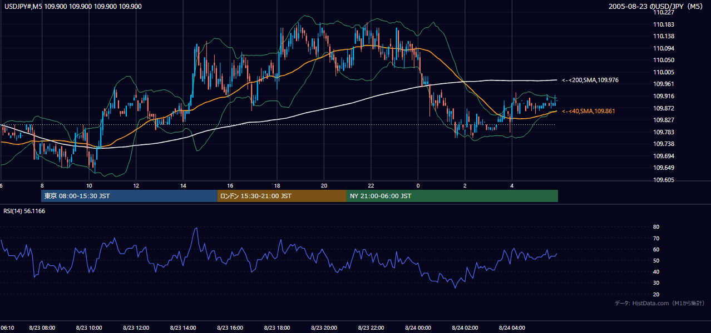
Task: Click price level 110.005 on the axis
Action: tap(663, 72)
